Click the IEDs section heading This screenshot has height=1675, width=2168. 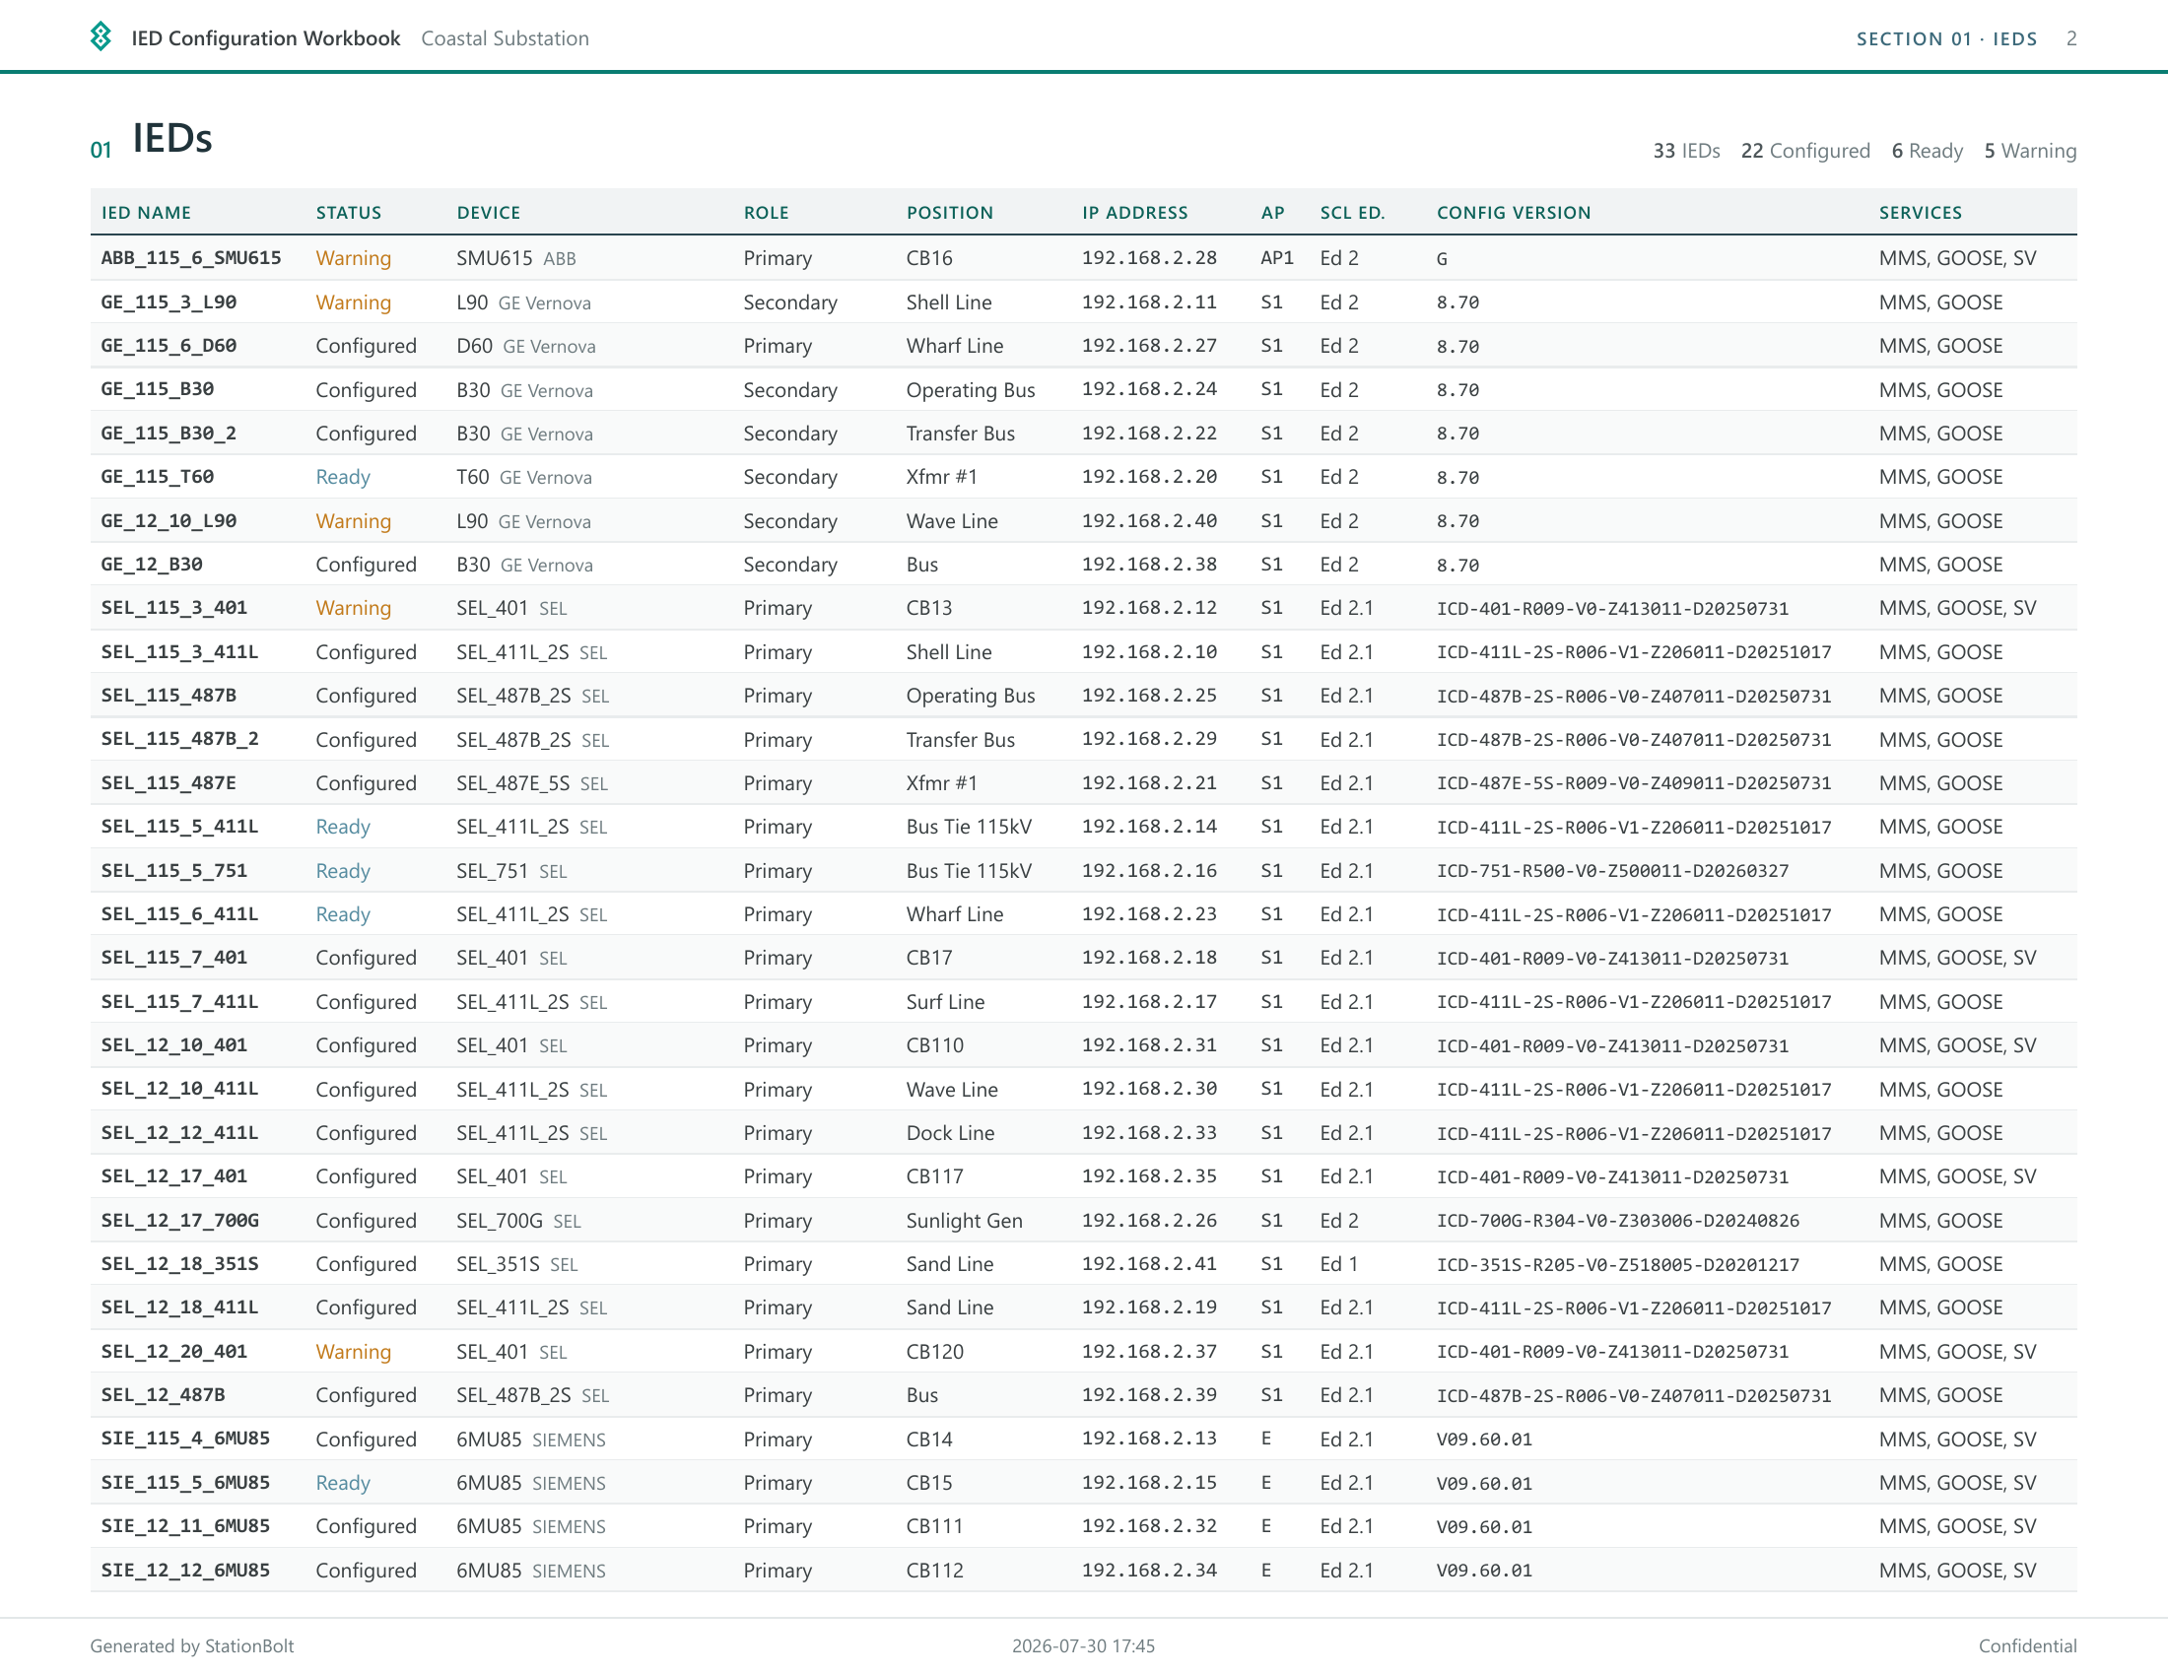[x=171, y=138]
